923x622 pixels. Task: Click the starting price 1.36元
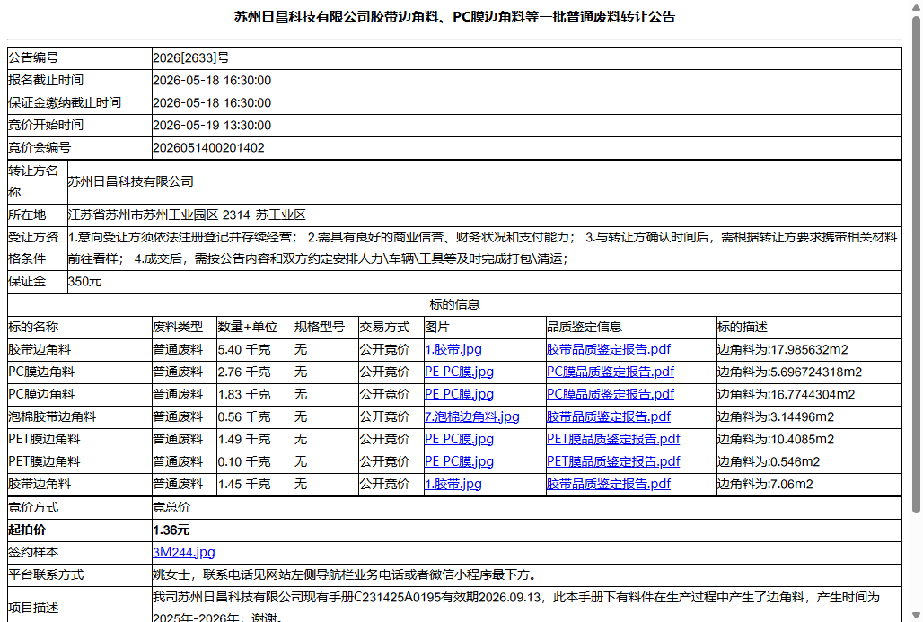point(171,530)
